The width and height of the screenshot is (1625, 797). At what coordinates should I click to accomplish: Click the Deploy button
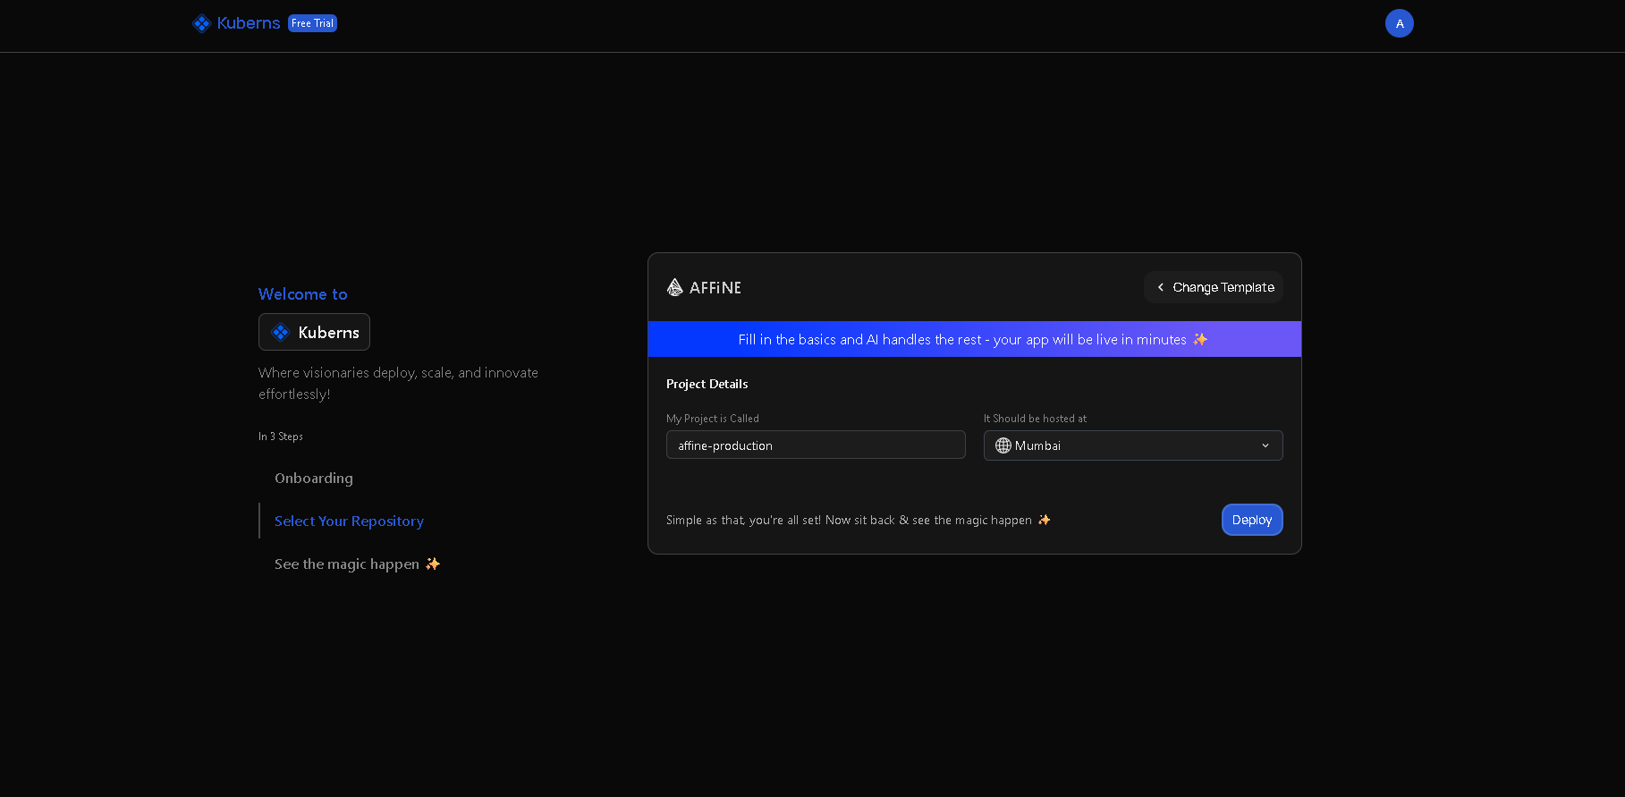1252,520
